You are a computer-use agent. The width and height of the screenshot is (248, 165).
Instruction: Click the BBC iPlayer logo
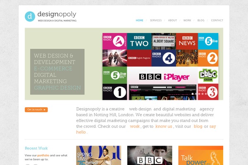[x=164, y=77]
